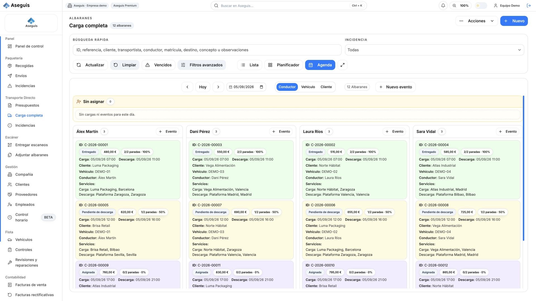This screenshot has width=536, height=301.
Task: Open the Incidencia Todas dropdown
Action: pyautogui.click(x=434, y=50)
